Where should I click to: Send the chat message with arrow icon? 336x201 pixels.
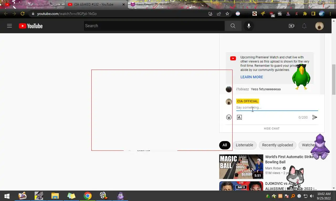tap(315, 117)
